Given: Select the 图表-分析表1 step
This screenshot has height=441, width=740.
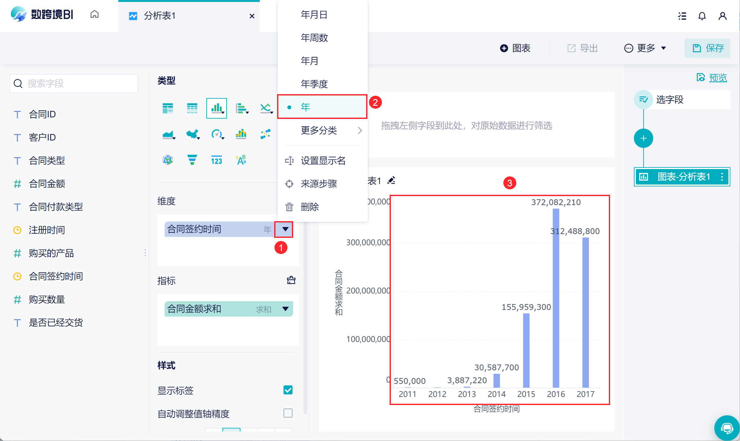Looking at the screenshot, I should click(x=682, y=177).
